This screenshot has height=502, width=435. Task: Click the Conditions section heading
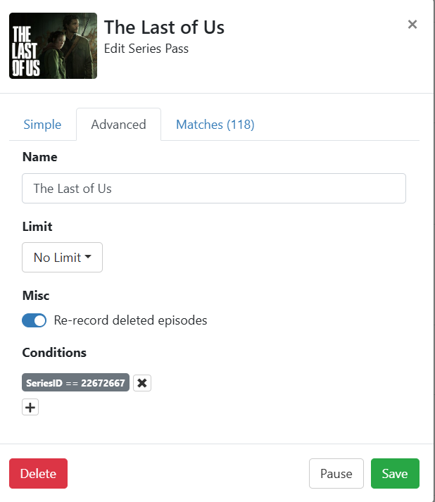(54, 353)
